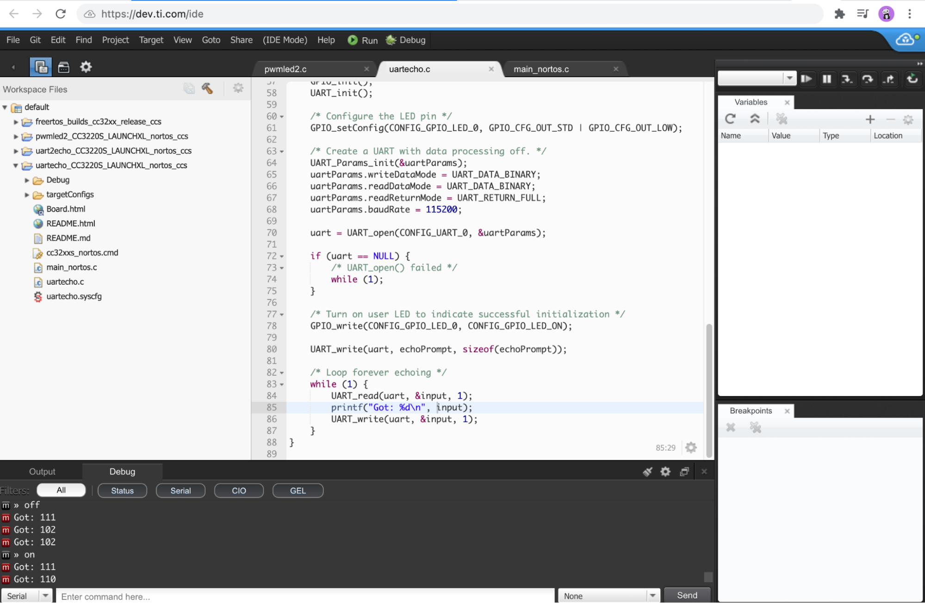
Task: Click the Step Return debug icon
Action: click(x=888, y=79)
